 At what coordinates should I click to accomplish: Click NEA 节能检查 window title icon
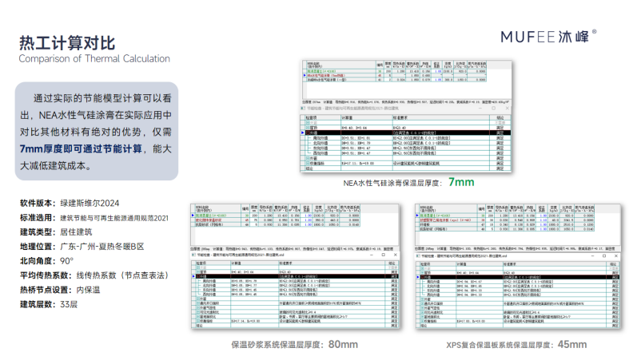(304, 109)
